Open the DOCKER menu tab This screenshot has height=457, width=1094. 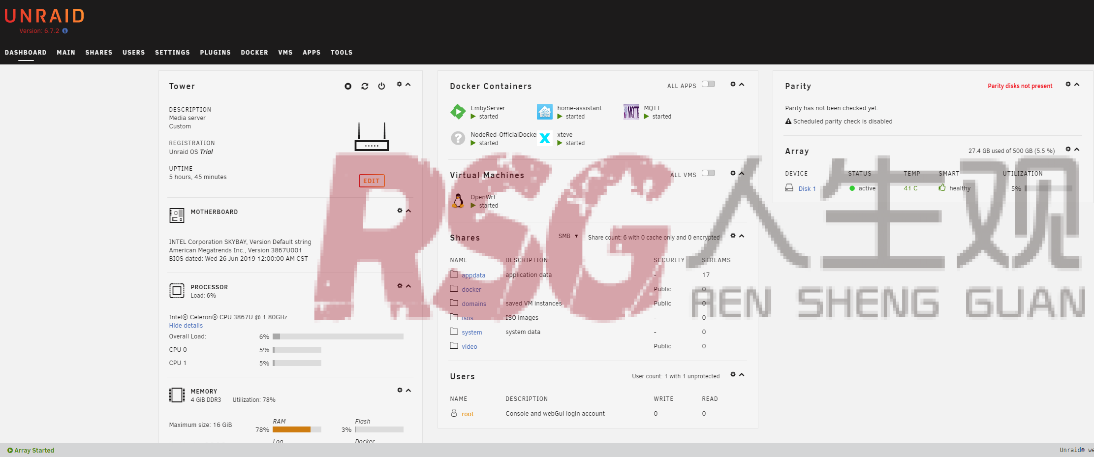[254, 53]
